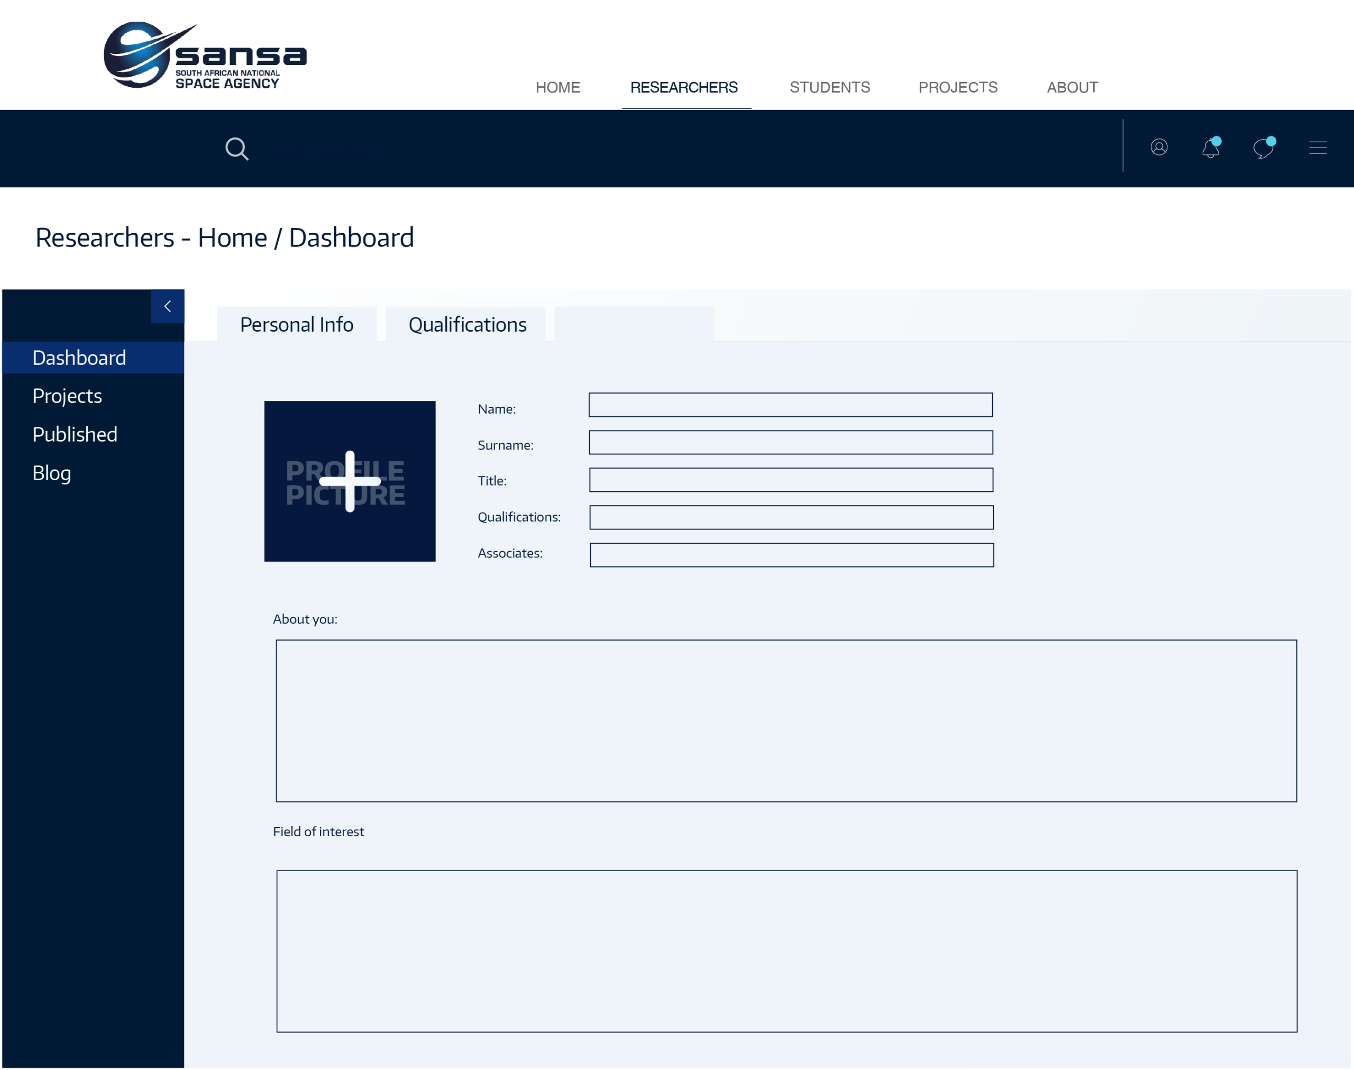Focus the Surname input field
This screenshot has width=1354, height=1070.
(x=791, y=442)
